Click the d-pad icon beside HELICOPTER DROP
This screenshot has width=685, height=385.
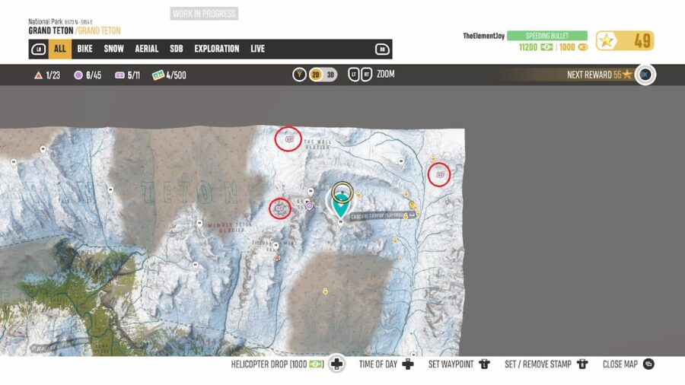pos(337,364)
